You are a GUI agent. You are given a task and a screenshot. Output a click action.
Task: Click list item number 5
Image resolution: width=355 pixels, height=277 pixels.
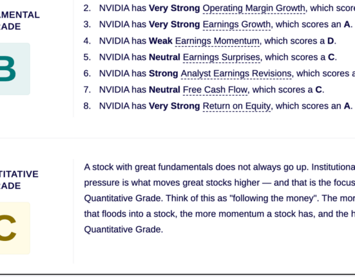pyautogui.click(x=87, y=57)
